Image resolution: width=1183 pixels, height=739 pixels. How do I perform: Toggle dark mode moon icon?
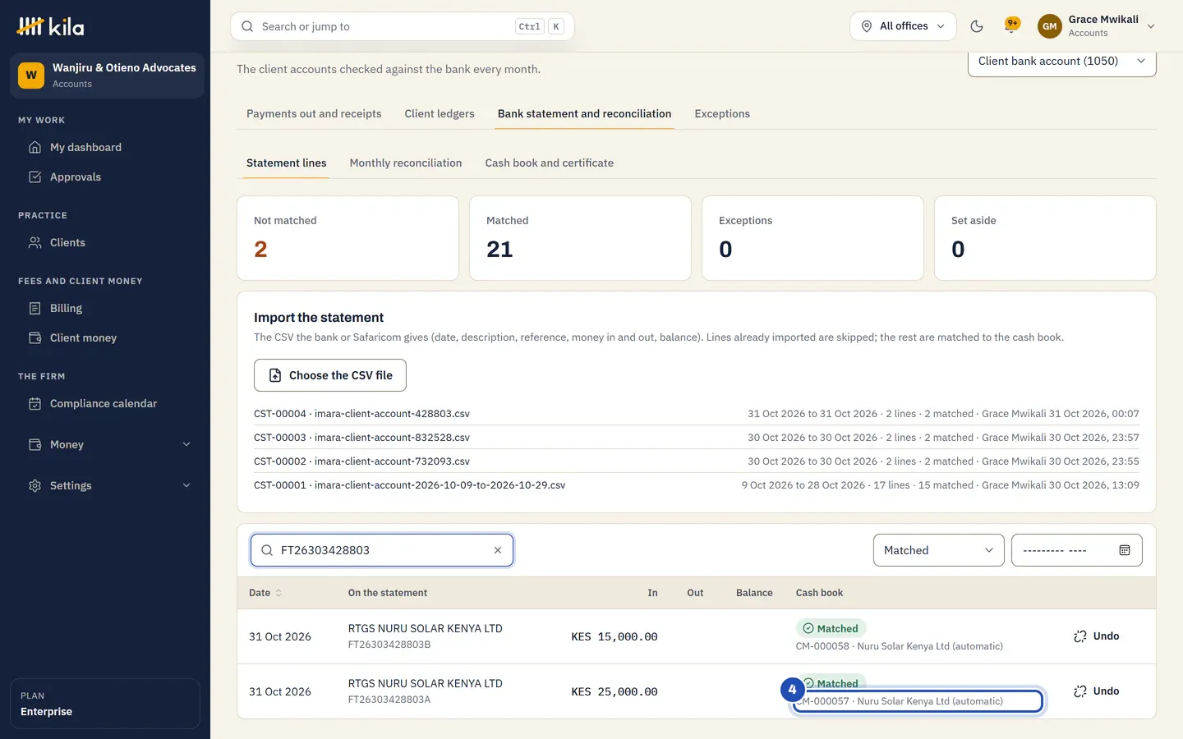coord(977,26)
